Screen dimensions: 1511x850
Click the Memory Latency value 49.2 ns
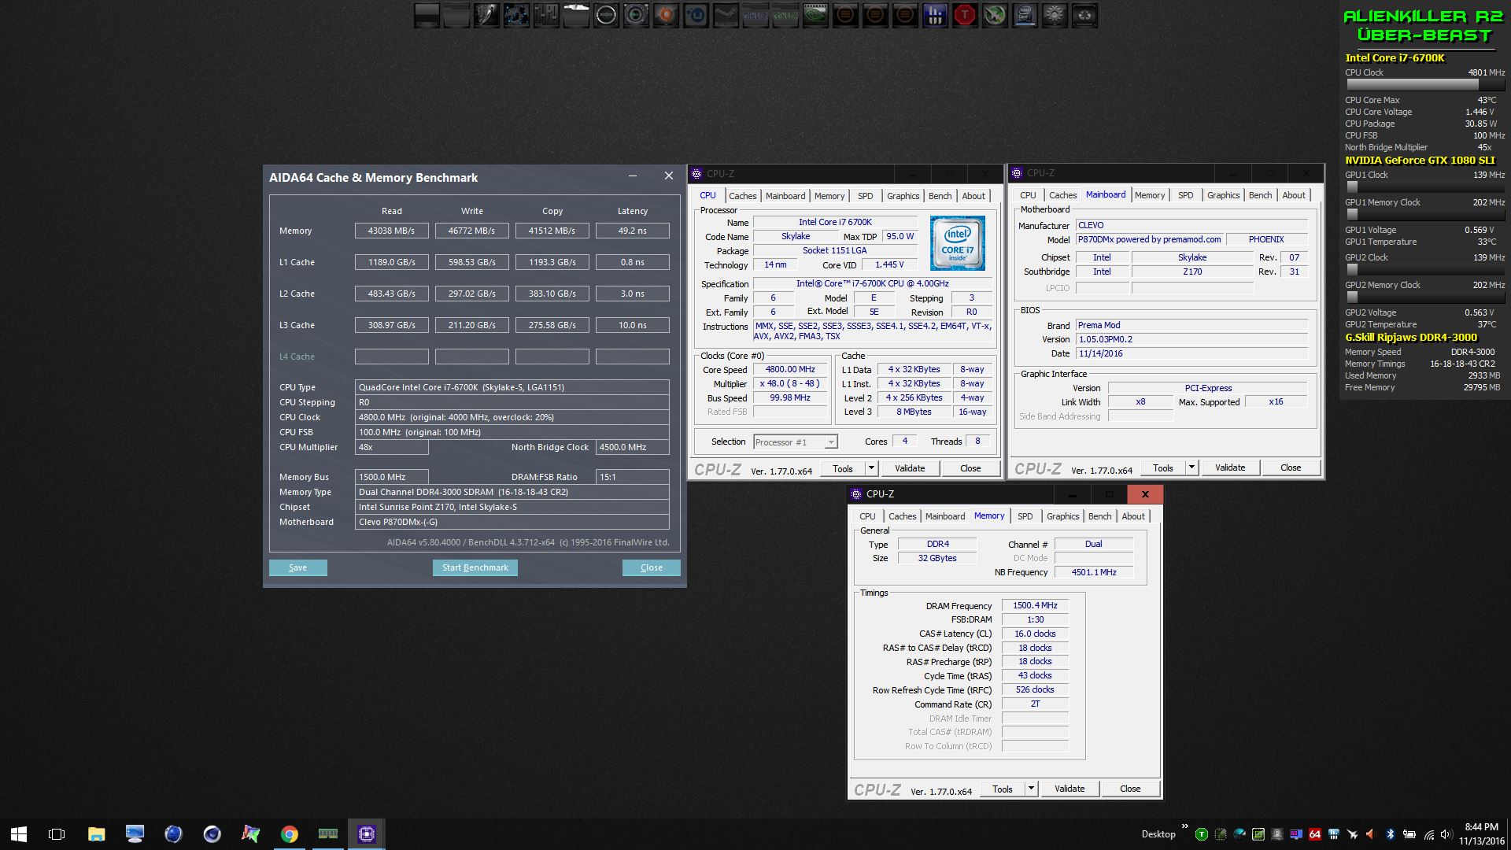tap(632, 231)
